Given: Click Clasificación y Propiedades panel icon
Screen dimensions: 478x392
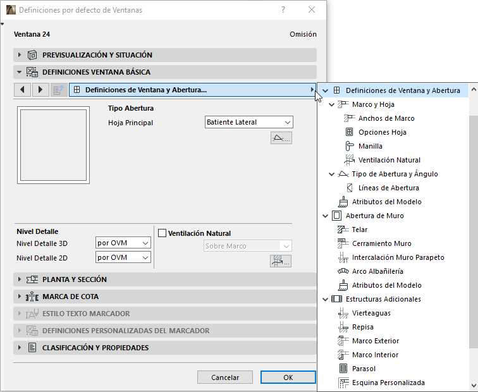Looking at the screenshot, I should click(32, 348).
